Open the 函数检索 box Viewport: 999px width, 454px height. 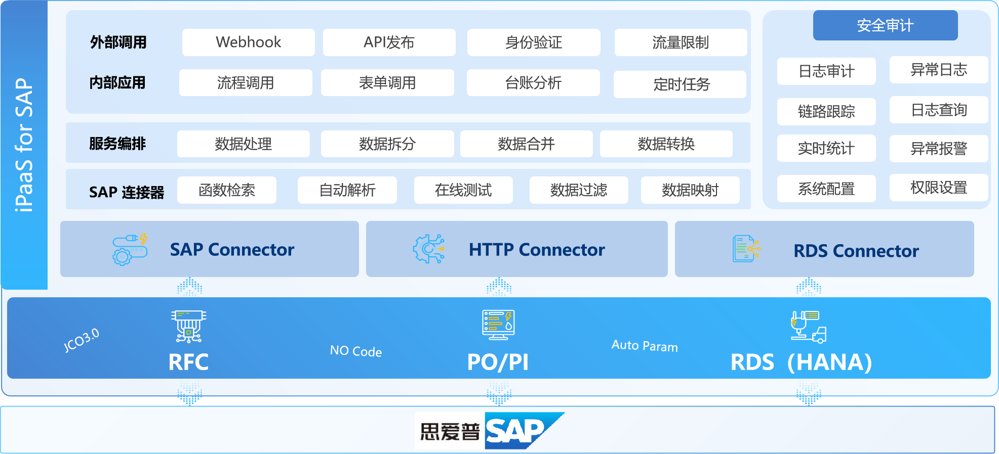pyautogui.click(x=227, y=190)
